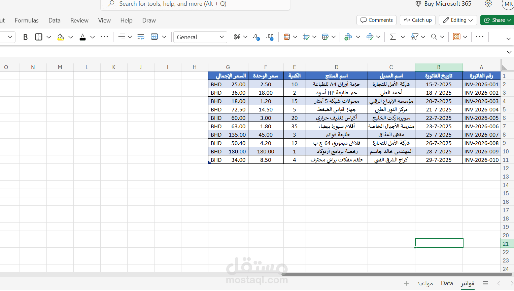
Task: Expand the ribbon display options chevron
Action: click(x=509, y=39)
